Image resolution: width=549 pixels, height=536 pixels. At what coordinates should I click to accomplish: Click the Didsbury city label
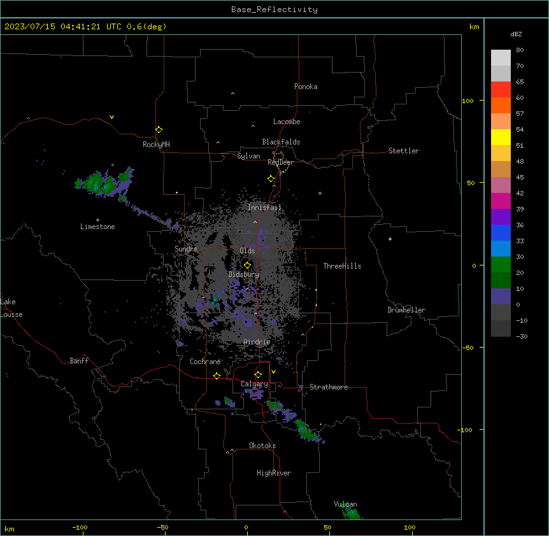point(244,274)
